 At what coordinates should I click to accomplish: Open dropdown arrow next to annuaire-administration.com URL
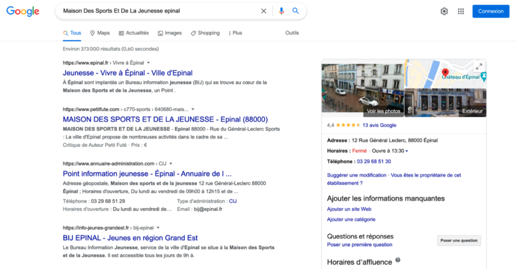tap(171, 163)
